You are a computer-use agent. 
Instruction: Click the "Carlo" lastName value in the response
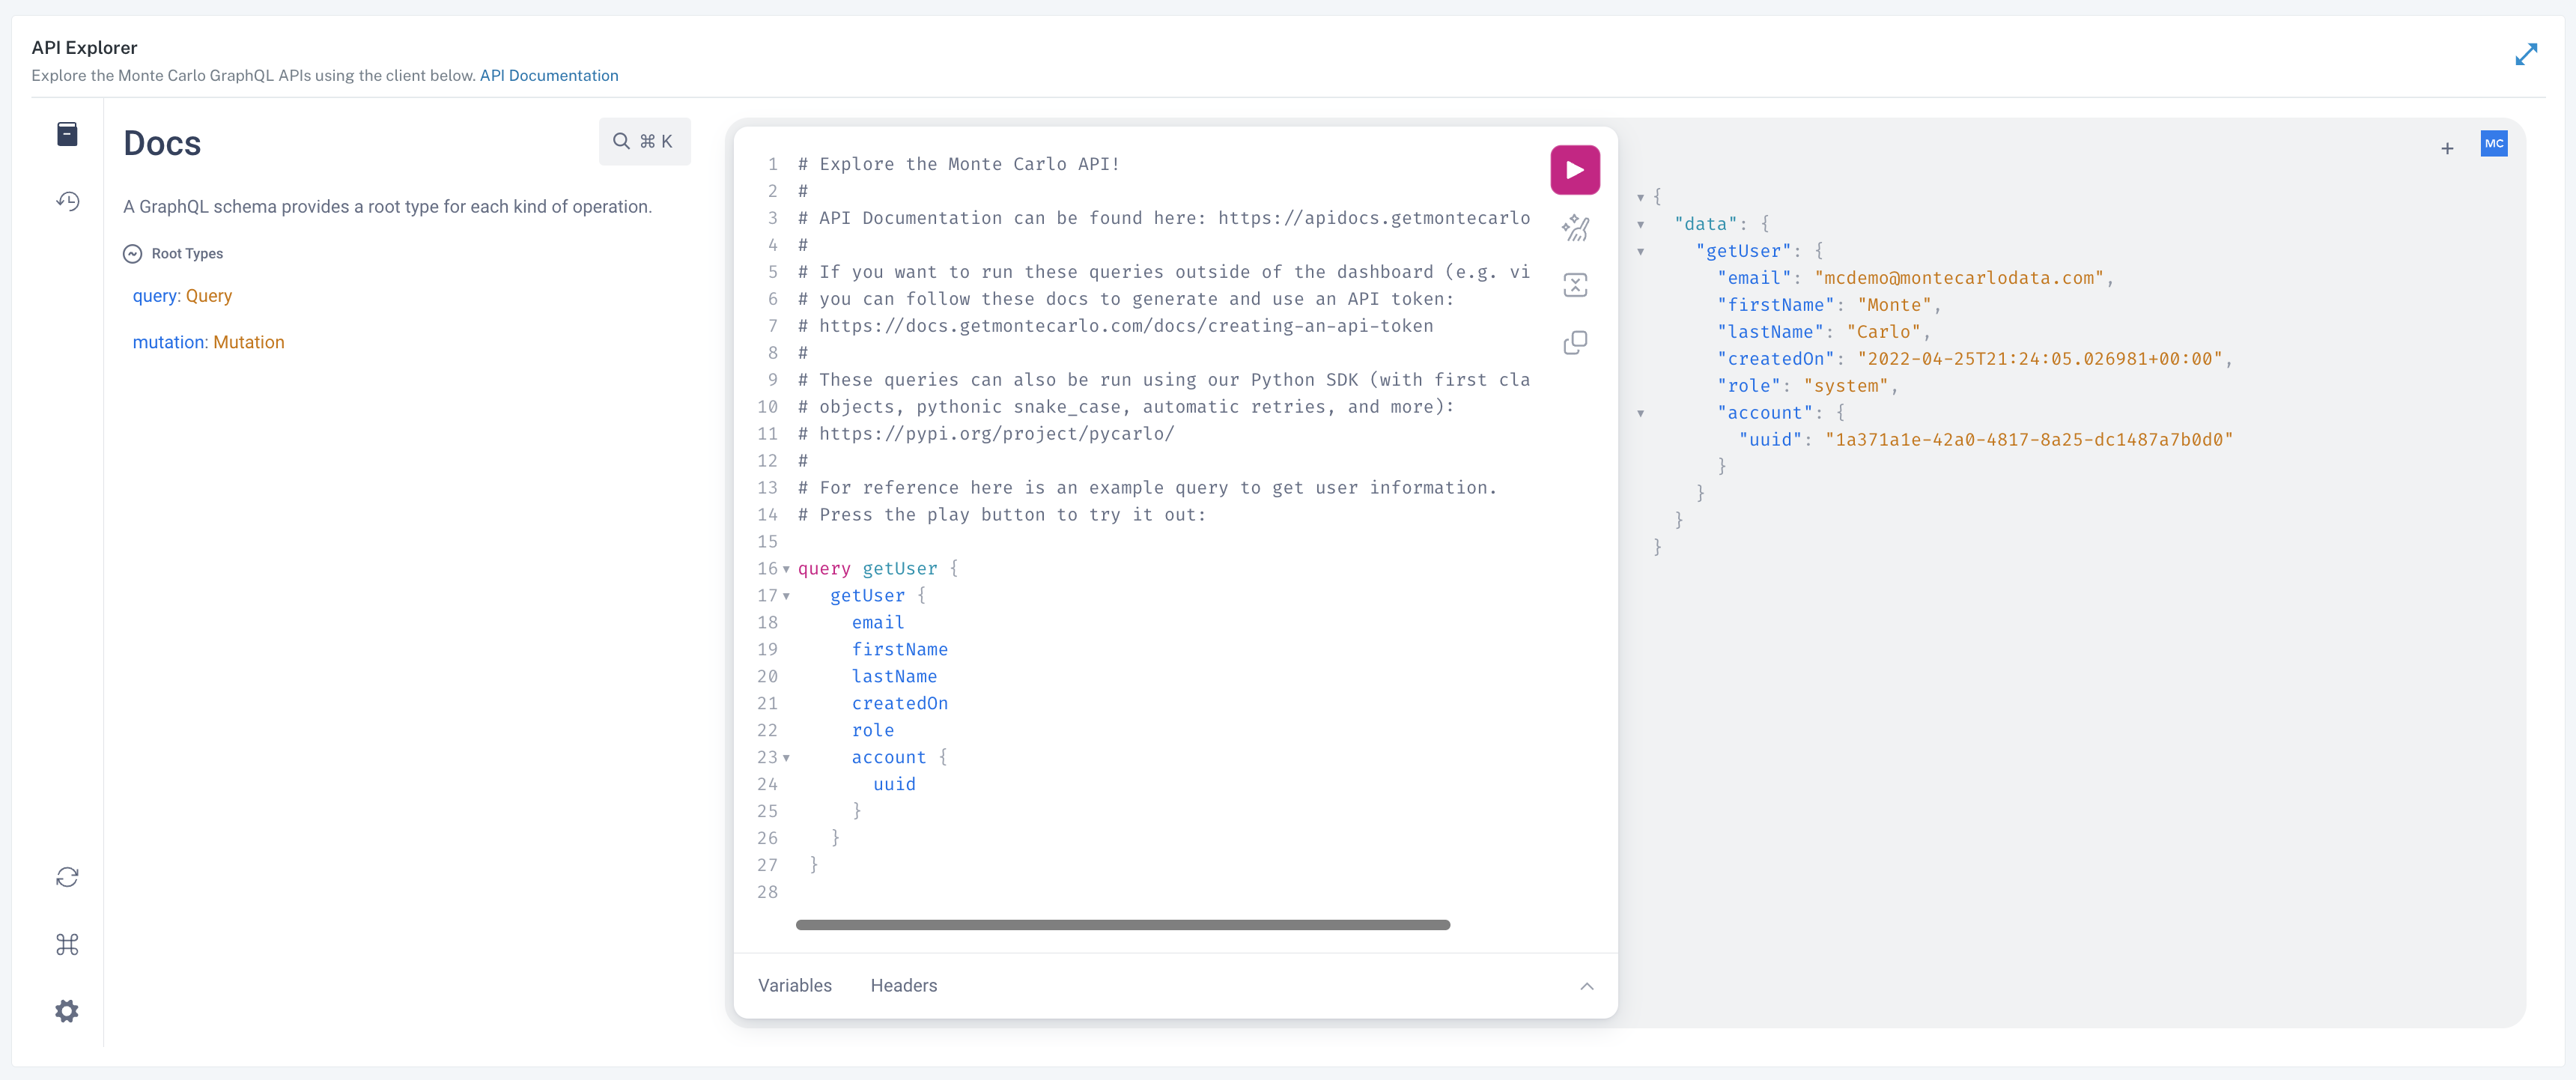1884,332
